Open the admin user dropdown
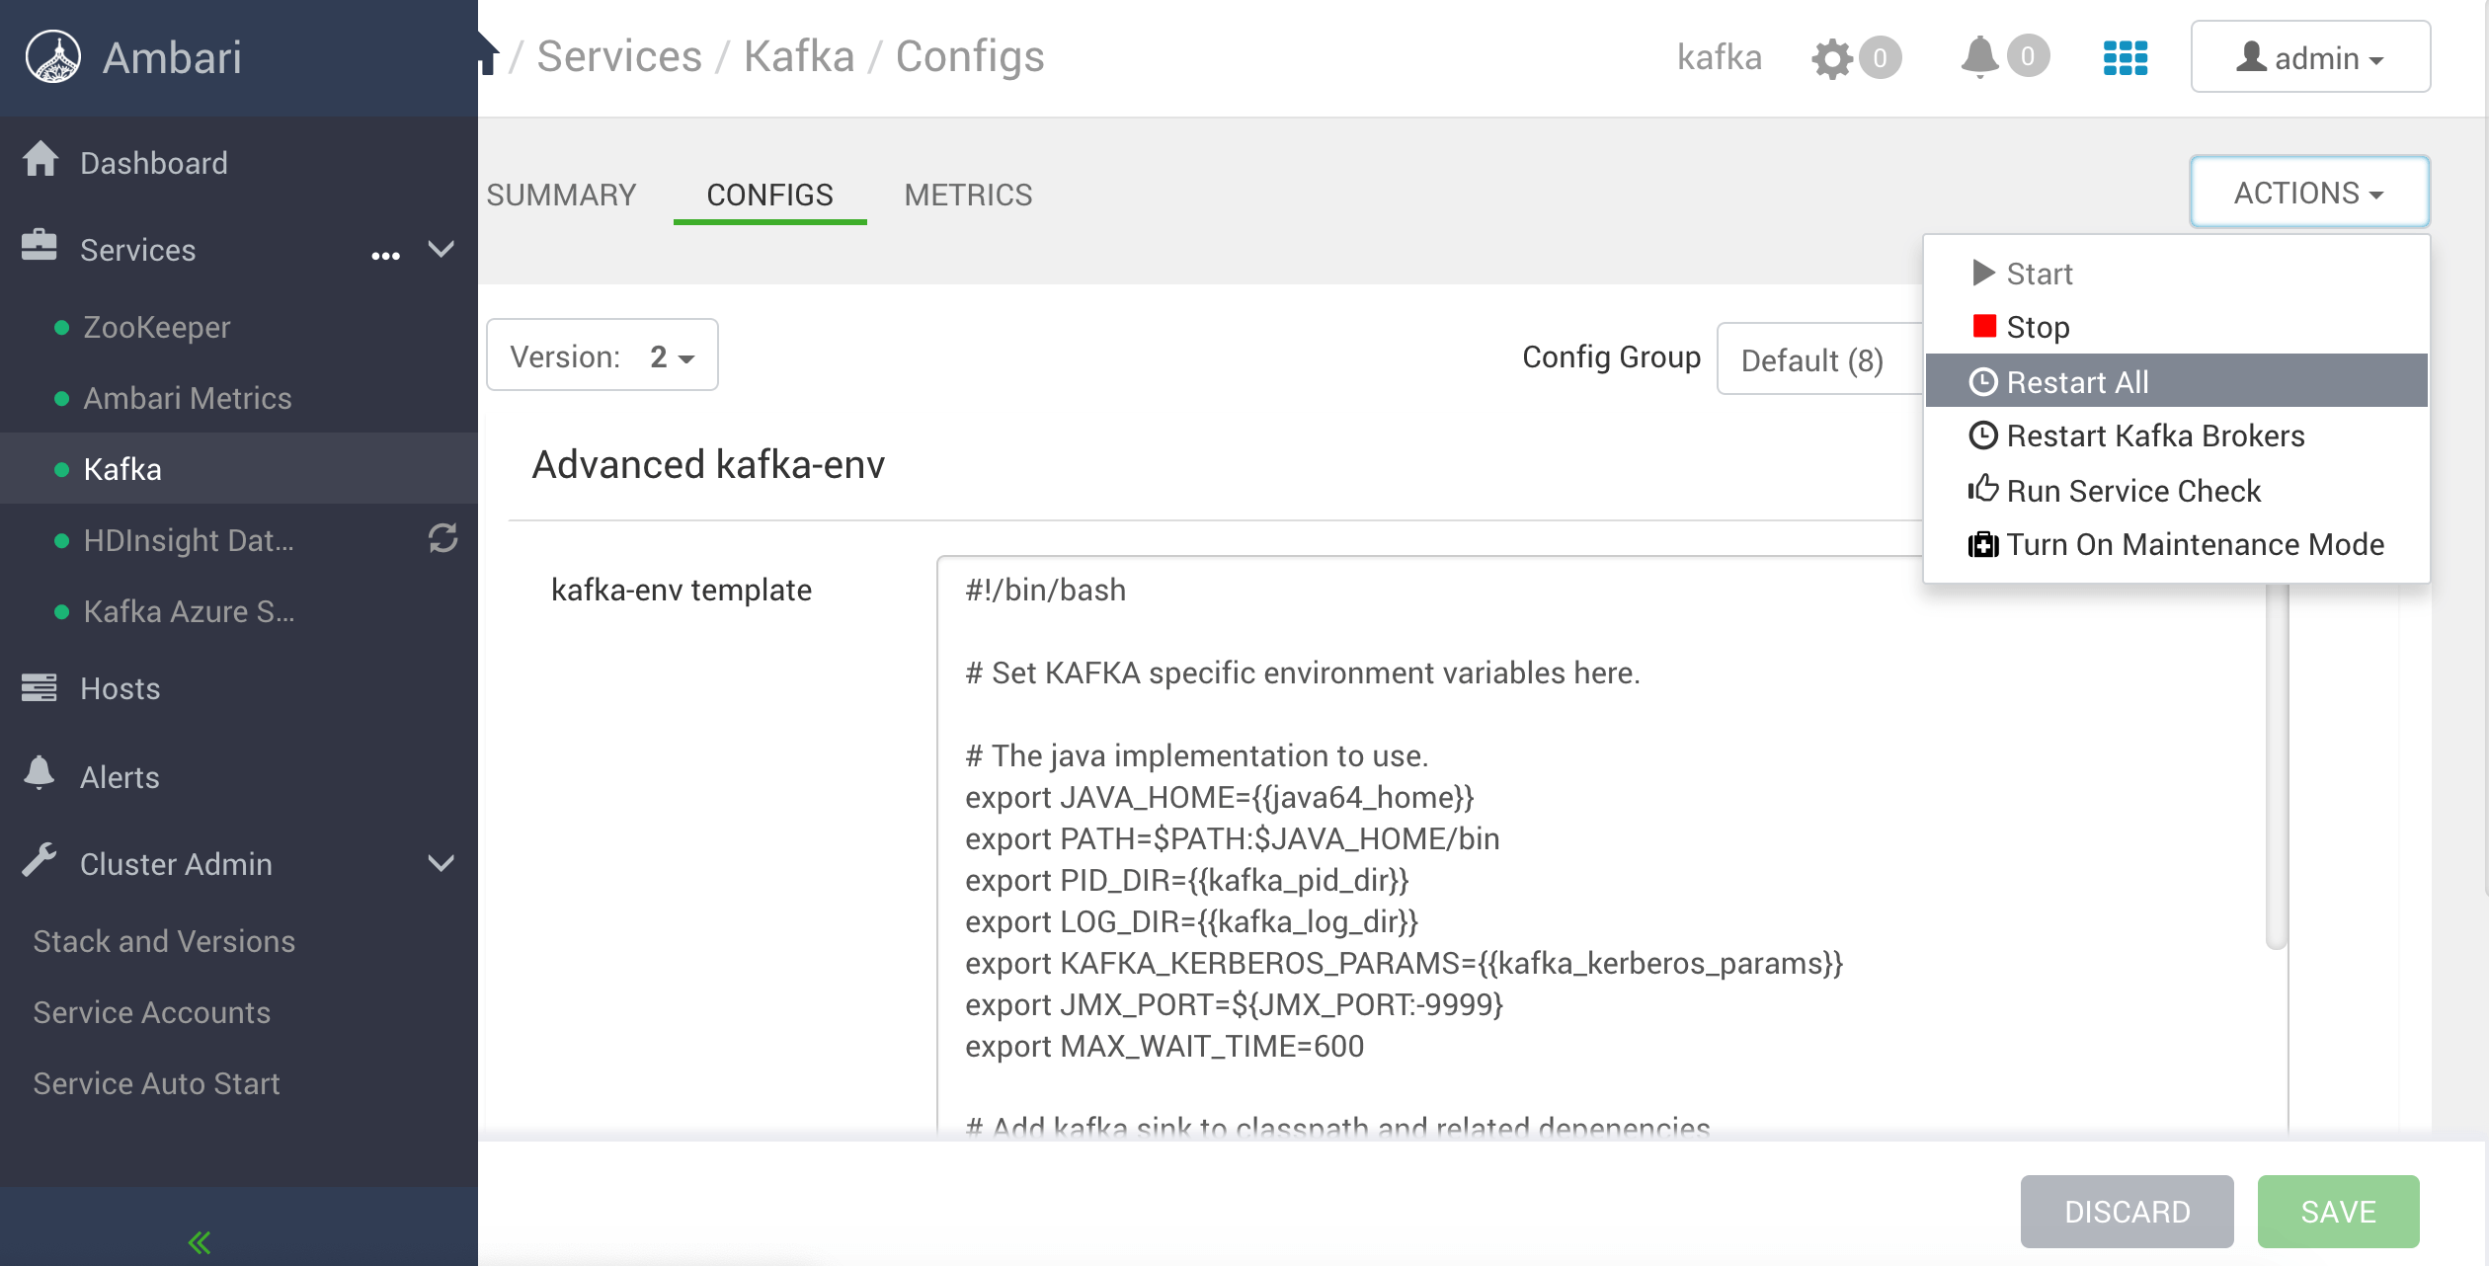 2310,57
